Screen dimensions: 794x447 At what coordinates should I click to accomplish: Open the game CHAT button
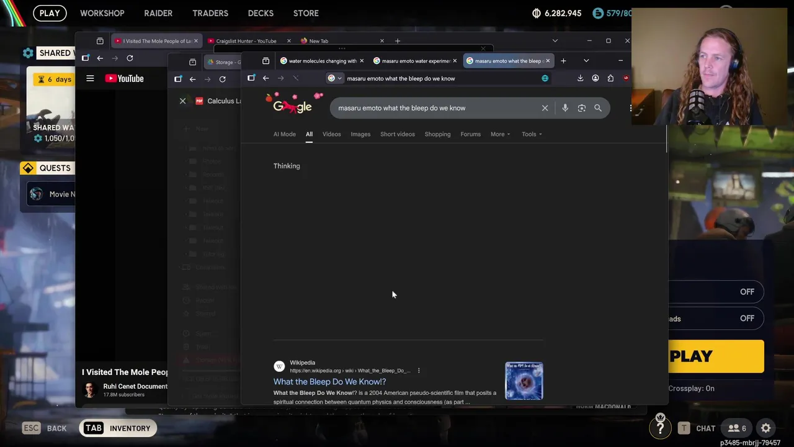[x=697, y=428]
